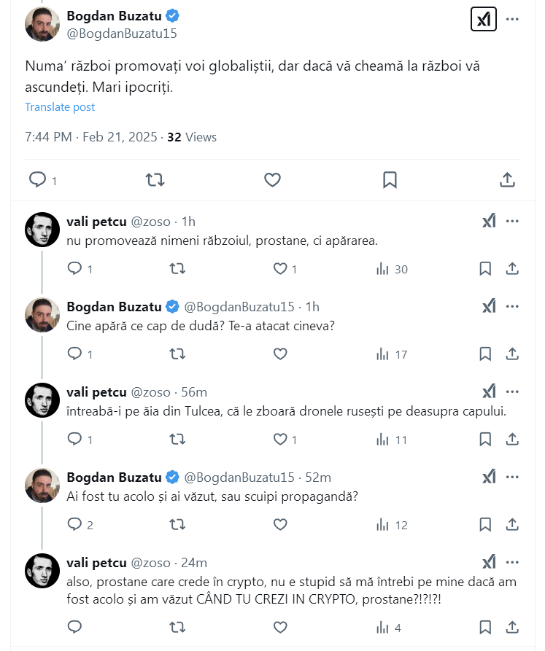
Task: Click Grok icon on Tulcea reply
Action: coord(489,392)
